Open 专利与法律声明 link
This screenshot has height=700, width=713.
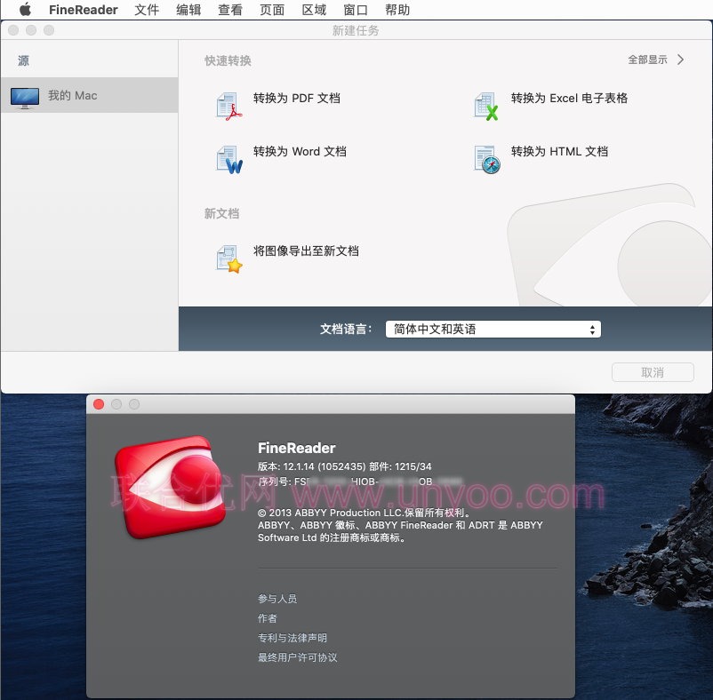[292, 638]
